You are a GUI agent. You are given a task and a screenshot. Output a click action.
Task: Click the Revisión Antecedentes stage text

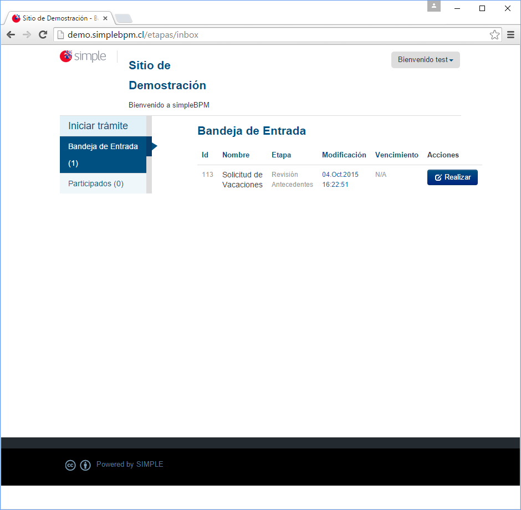(292, 180)
